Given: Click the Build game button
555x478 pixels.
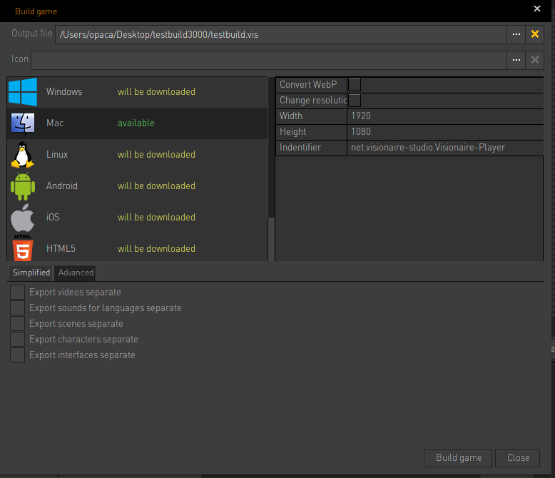Looking at the screenshot, I should (x=458, y=458).
